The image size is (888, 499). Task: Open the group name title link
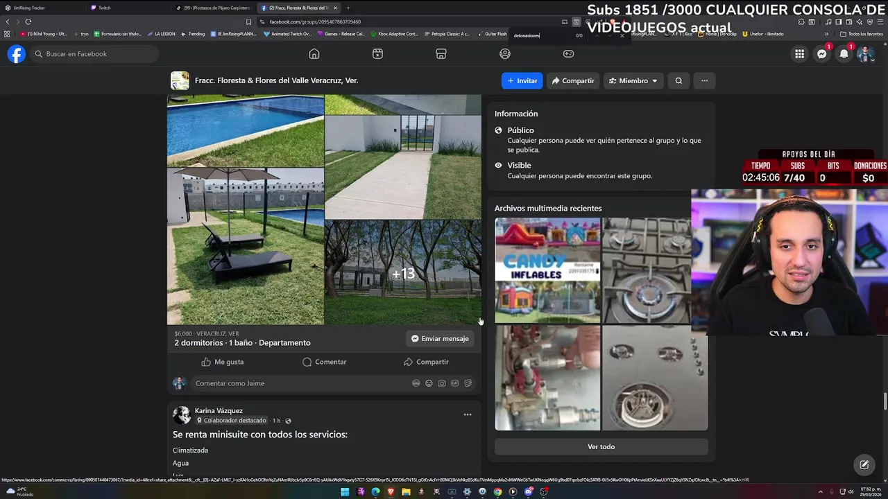point(276,80)
